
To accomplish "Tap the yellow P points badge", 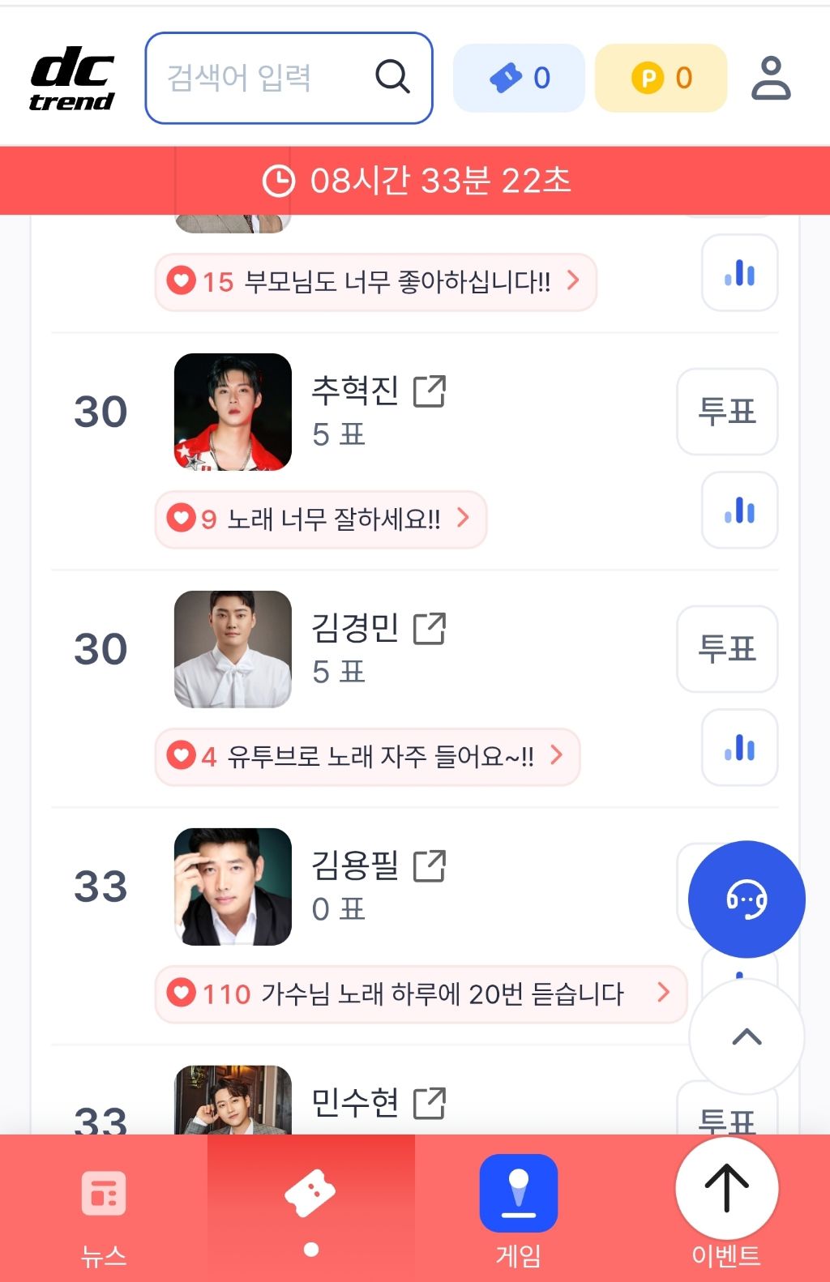I will pos(661,78).
